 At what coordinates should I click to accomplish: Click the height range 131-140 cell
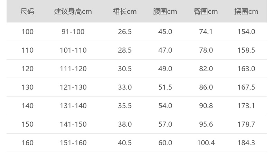[x=73, y=106]
